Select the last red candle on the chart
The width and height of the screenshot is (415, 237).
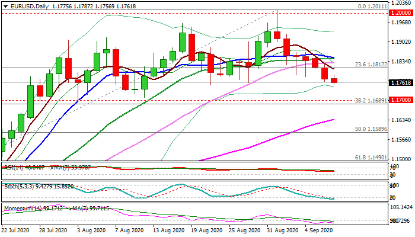coord(334,80)
